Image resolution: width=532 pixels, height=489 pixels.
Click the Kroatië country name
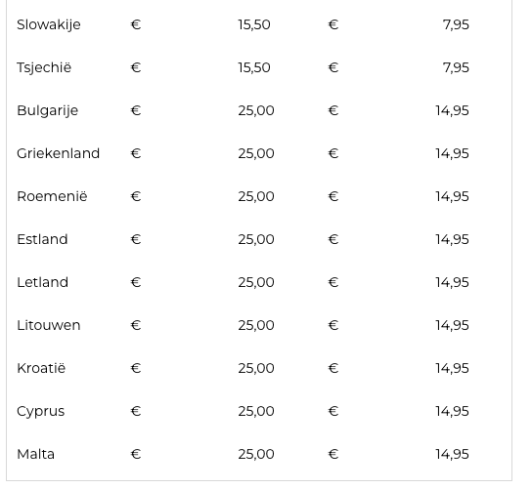coord(41,368)
